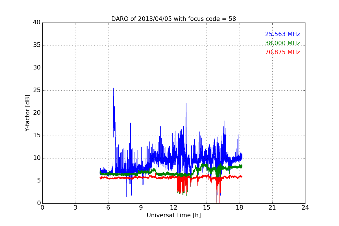
Task: Click the plot title 'DARO of 2013/04/05 with focus code = 58'
Action: click(x=173, y=19)
